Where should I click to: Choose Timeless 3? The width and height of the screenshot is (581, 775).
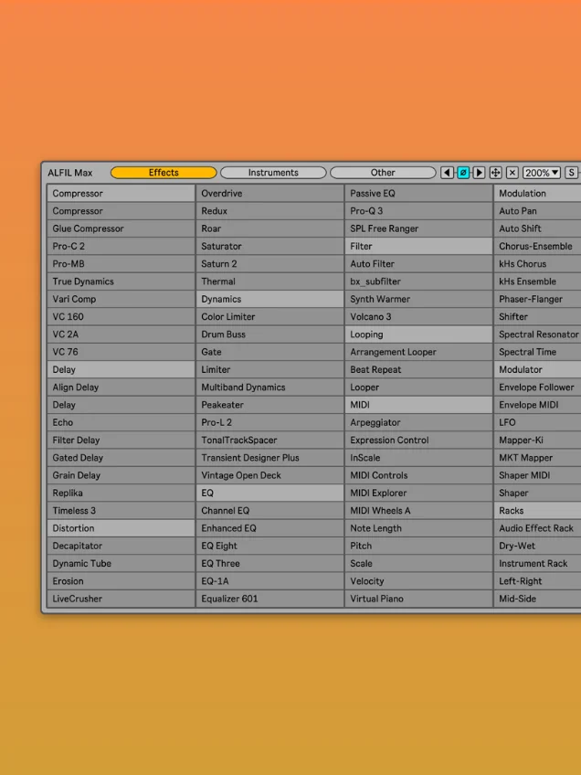[121, 511]
